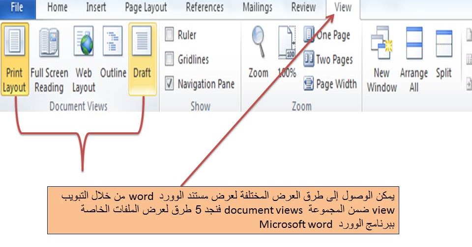Arrange All windows
472x247 pixels.
(414, 59)
